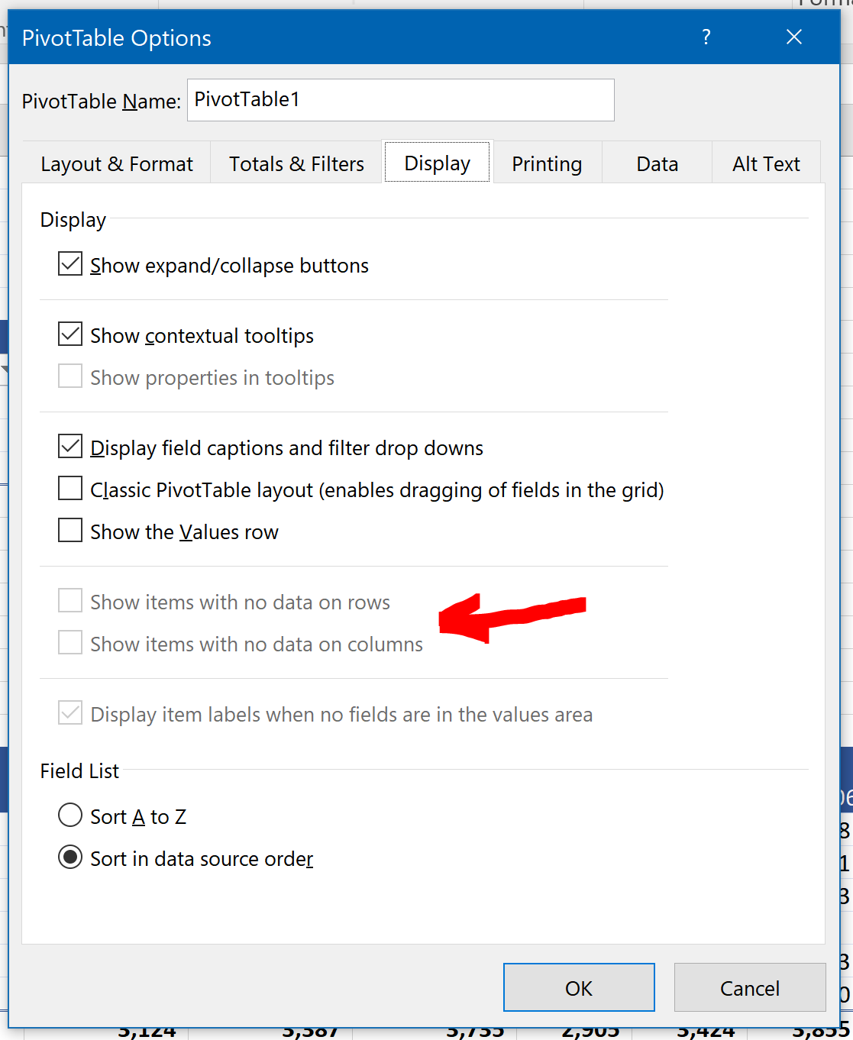Click the Cancel button
The height and width of the screenshot is (1040, 853).
click(750, 987)
